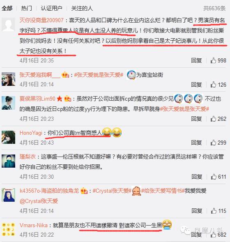The height and width of the screenshot is (242, 230).
Task: Select the 认证用户 tab
Action: (x=51, y=8)
